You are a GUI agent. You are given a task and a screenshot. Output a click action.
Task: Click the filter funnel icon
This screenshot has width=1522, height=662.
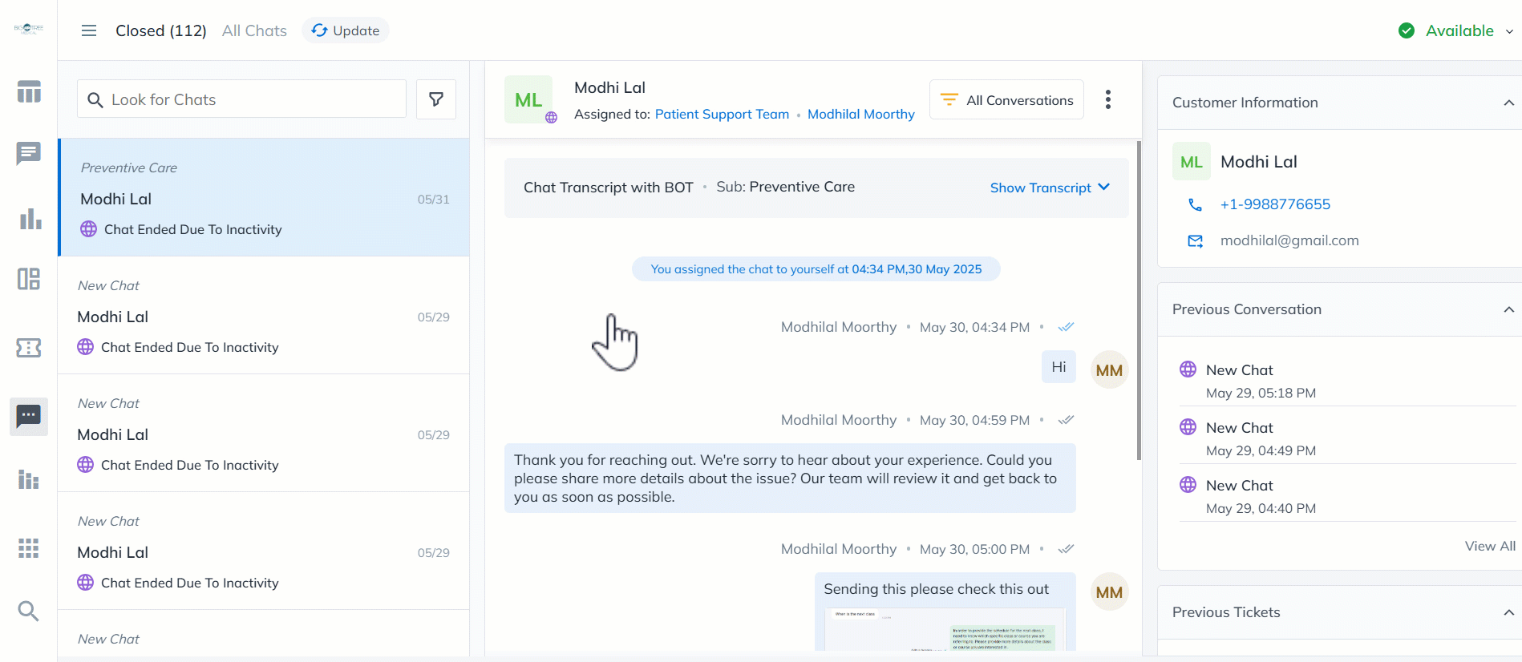436,99
